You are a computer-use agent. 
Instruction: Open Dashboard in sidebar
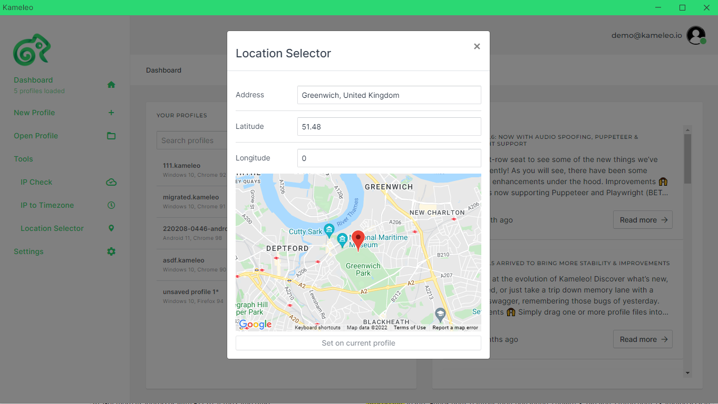coord(33,80)
